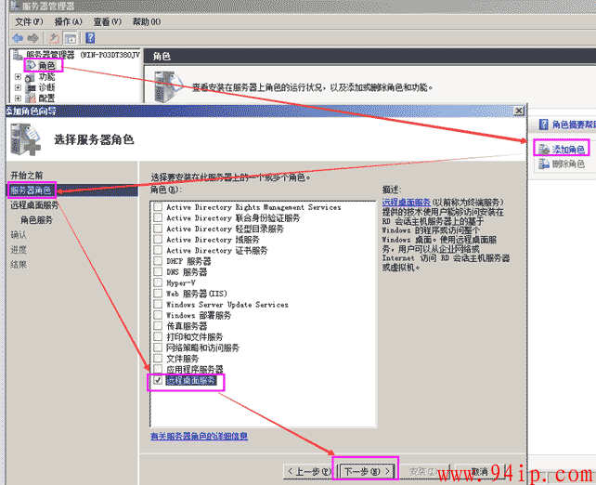Click the Next button
The image size is (596, 485).
pos(367,472)
